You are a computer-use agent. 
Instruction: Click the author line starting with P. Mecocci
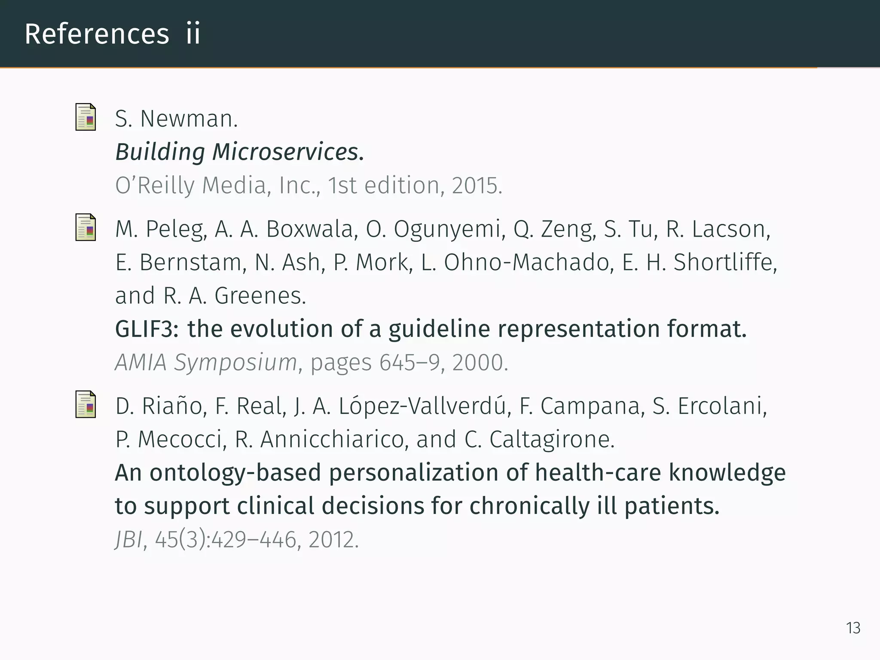tap(365, 439)
